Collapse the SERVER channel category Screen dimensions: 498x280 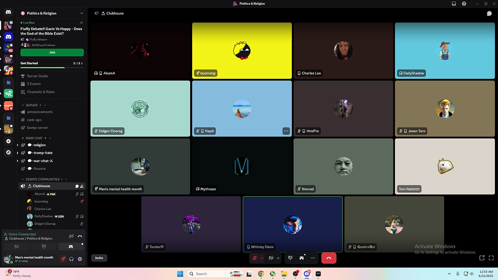click(x=33, y=105)
